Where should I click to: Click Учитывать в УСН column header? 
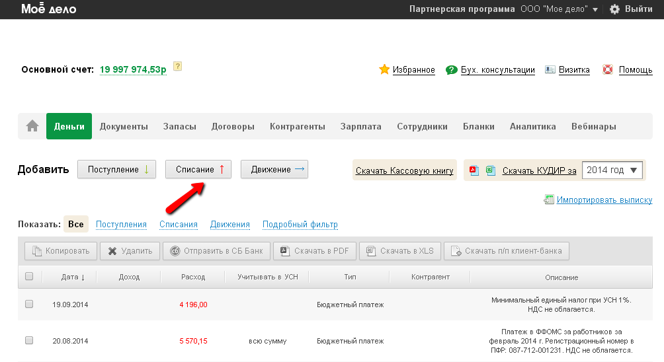point(268,277)
